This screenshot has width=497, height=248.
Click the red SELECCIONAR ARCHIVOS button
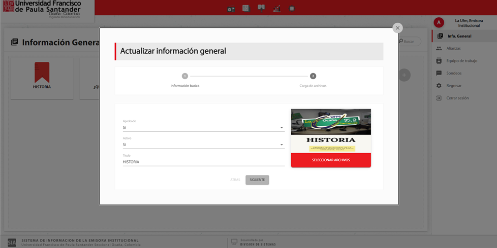click(x=331, y=160)
